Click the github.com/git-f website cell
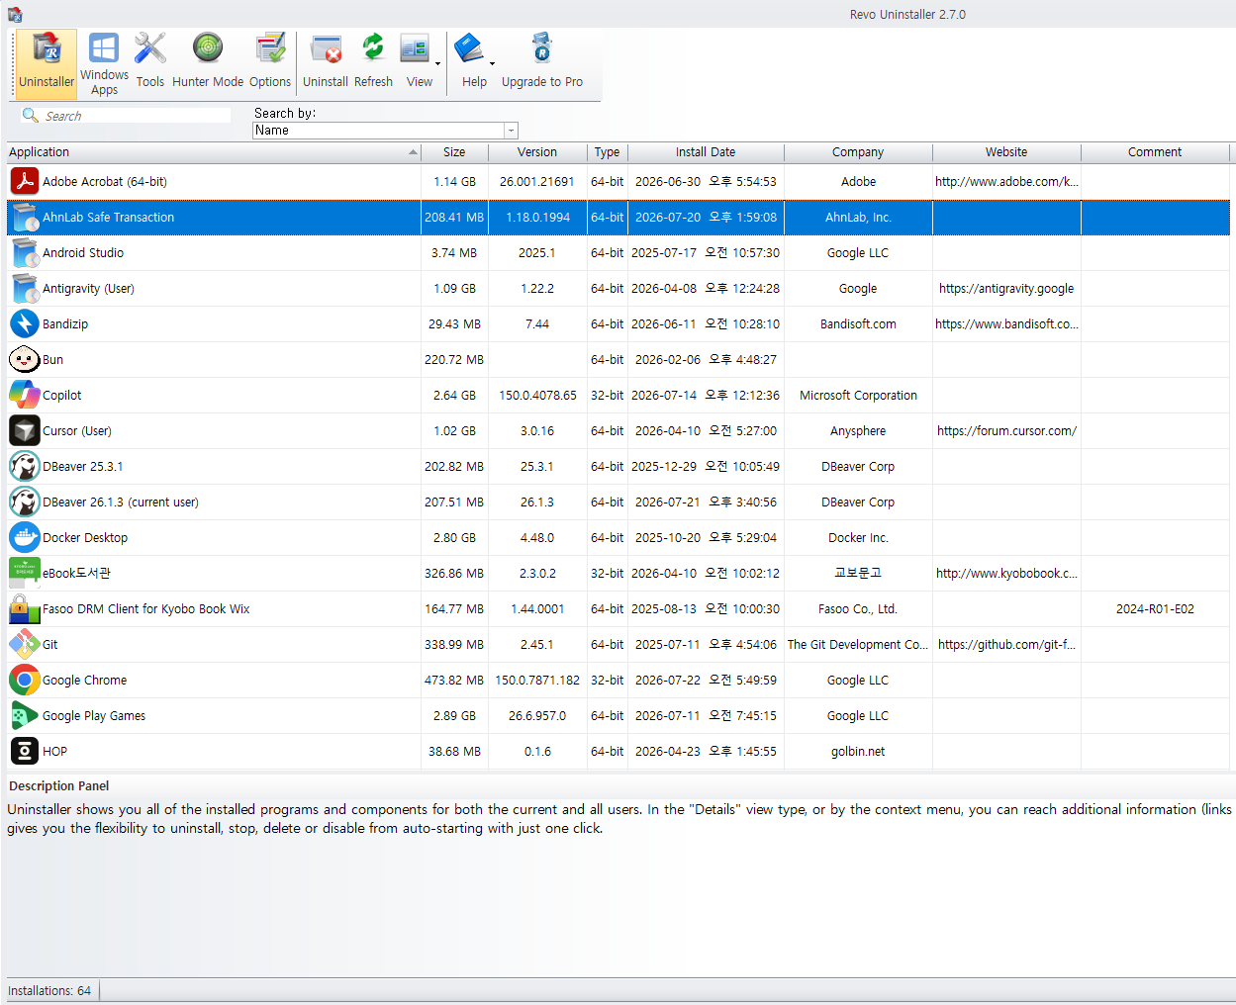Screen dimensions: 1236x1005 1006,645
